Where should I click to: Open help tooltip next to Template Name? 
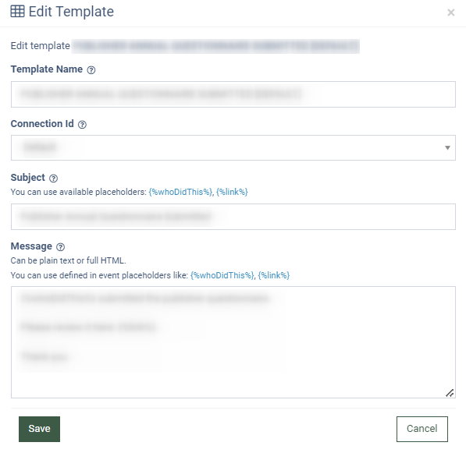[x=91, y=70]
